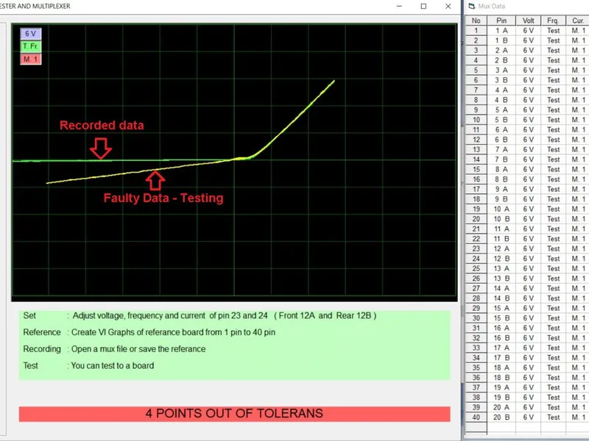Click the Test cell in row 20
The width and height of the screenshot is (589, 441).
pyautogui.click(x=553, y=219)
